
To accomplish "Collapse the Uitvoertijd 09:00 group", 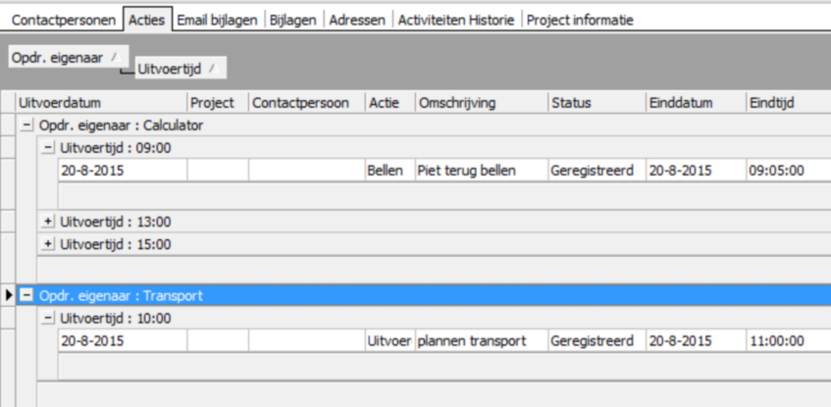I will (x=48, y=148).
